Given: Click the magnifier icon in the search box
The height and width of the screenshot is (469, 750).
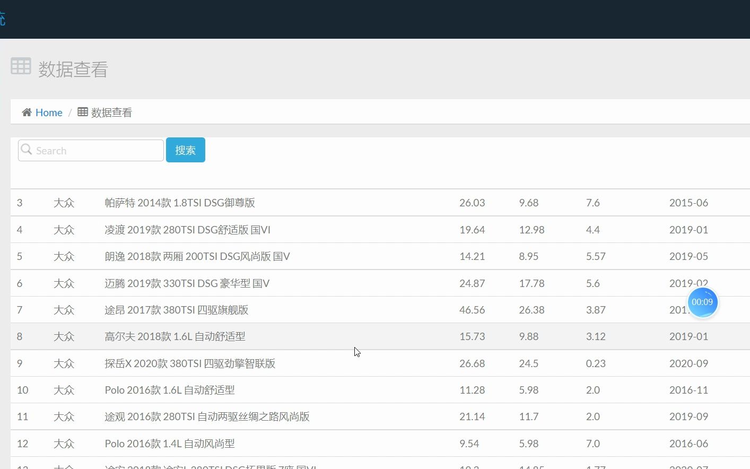Looking at the screenshot, I should 27,150.
